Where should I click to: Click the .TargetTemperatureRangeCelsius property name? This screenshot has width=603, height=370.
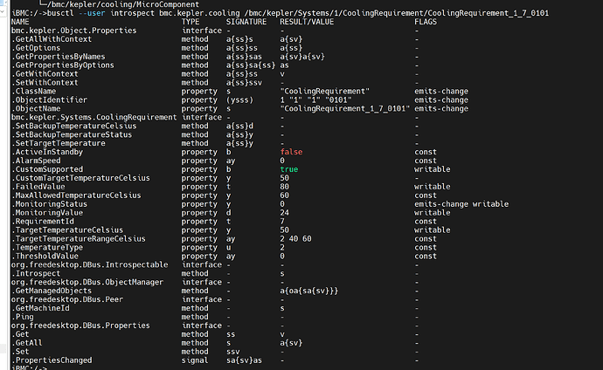[79, 239]
